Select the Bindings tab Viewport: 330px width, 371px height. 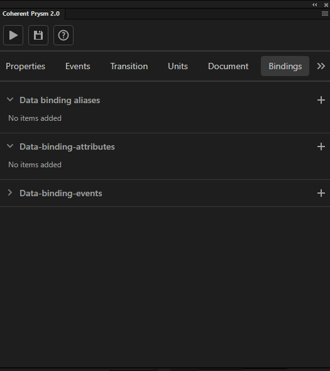[285, 66]
